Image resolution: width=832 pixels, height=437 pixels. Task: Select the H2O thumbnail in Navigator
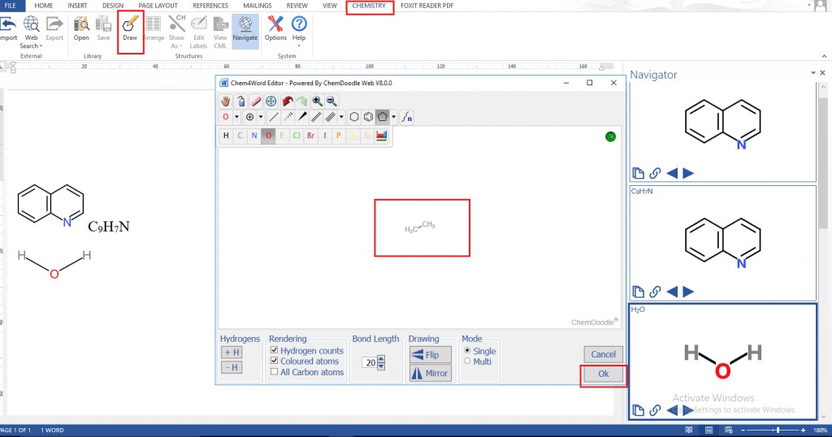click(x=722, y=361)
